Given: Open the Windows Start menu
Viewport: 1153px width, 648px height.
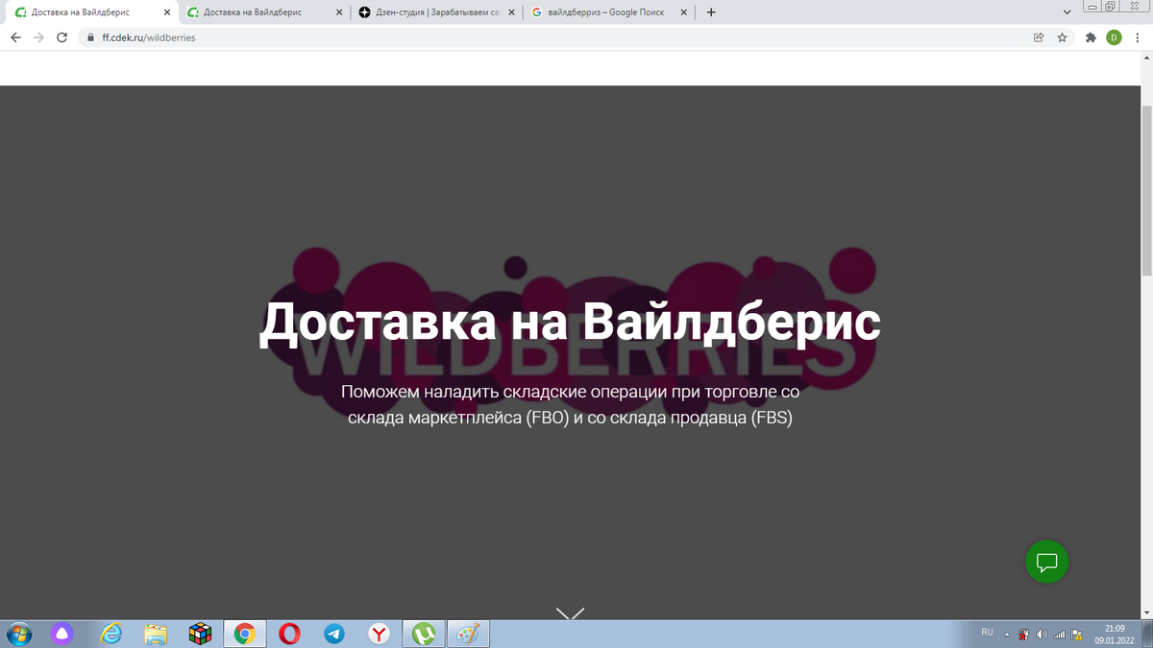Looking at the screenshot, I should [x=17, y=634].
